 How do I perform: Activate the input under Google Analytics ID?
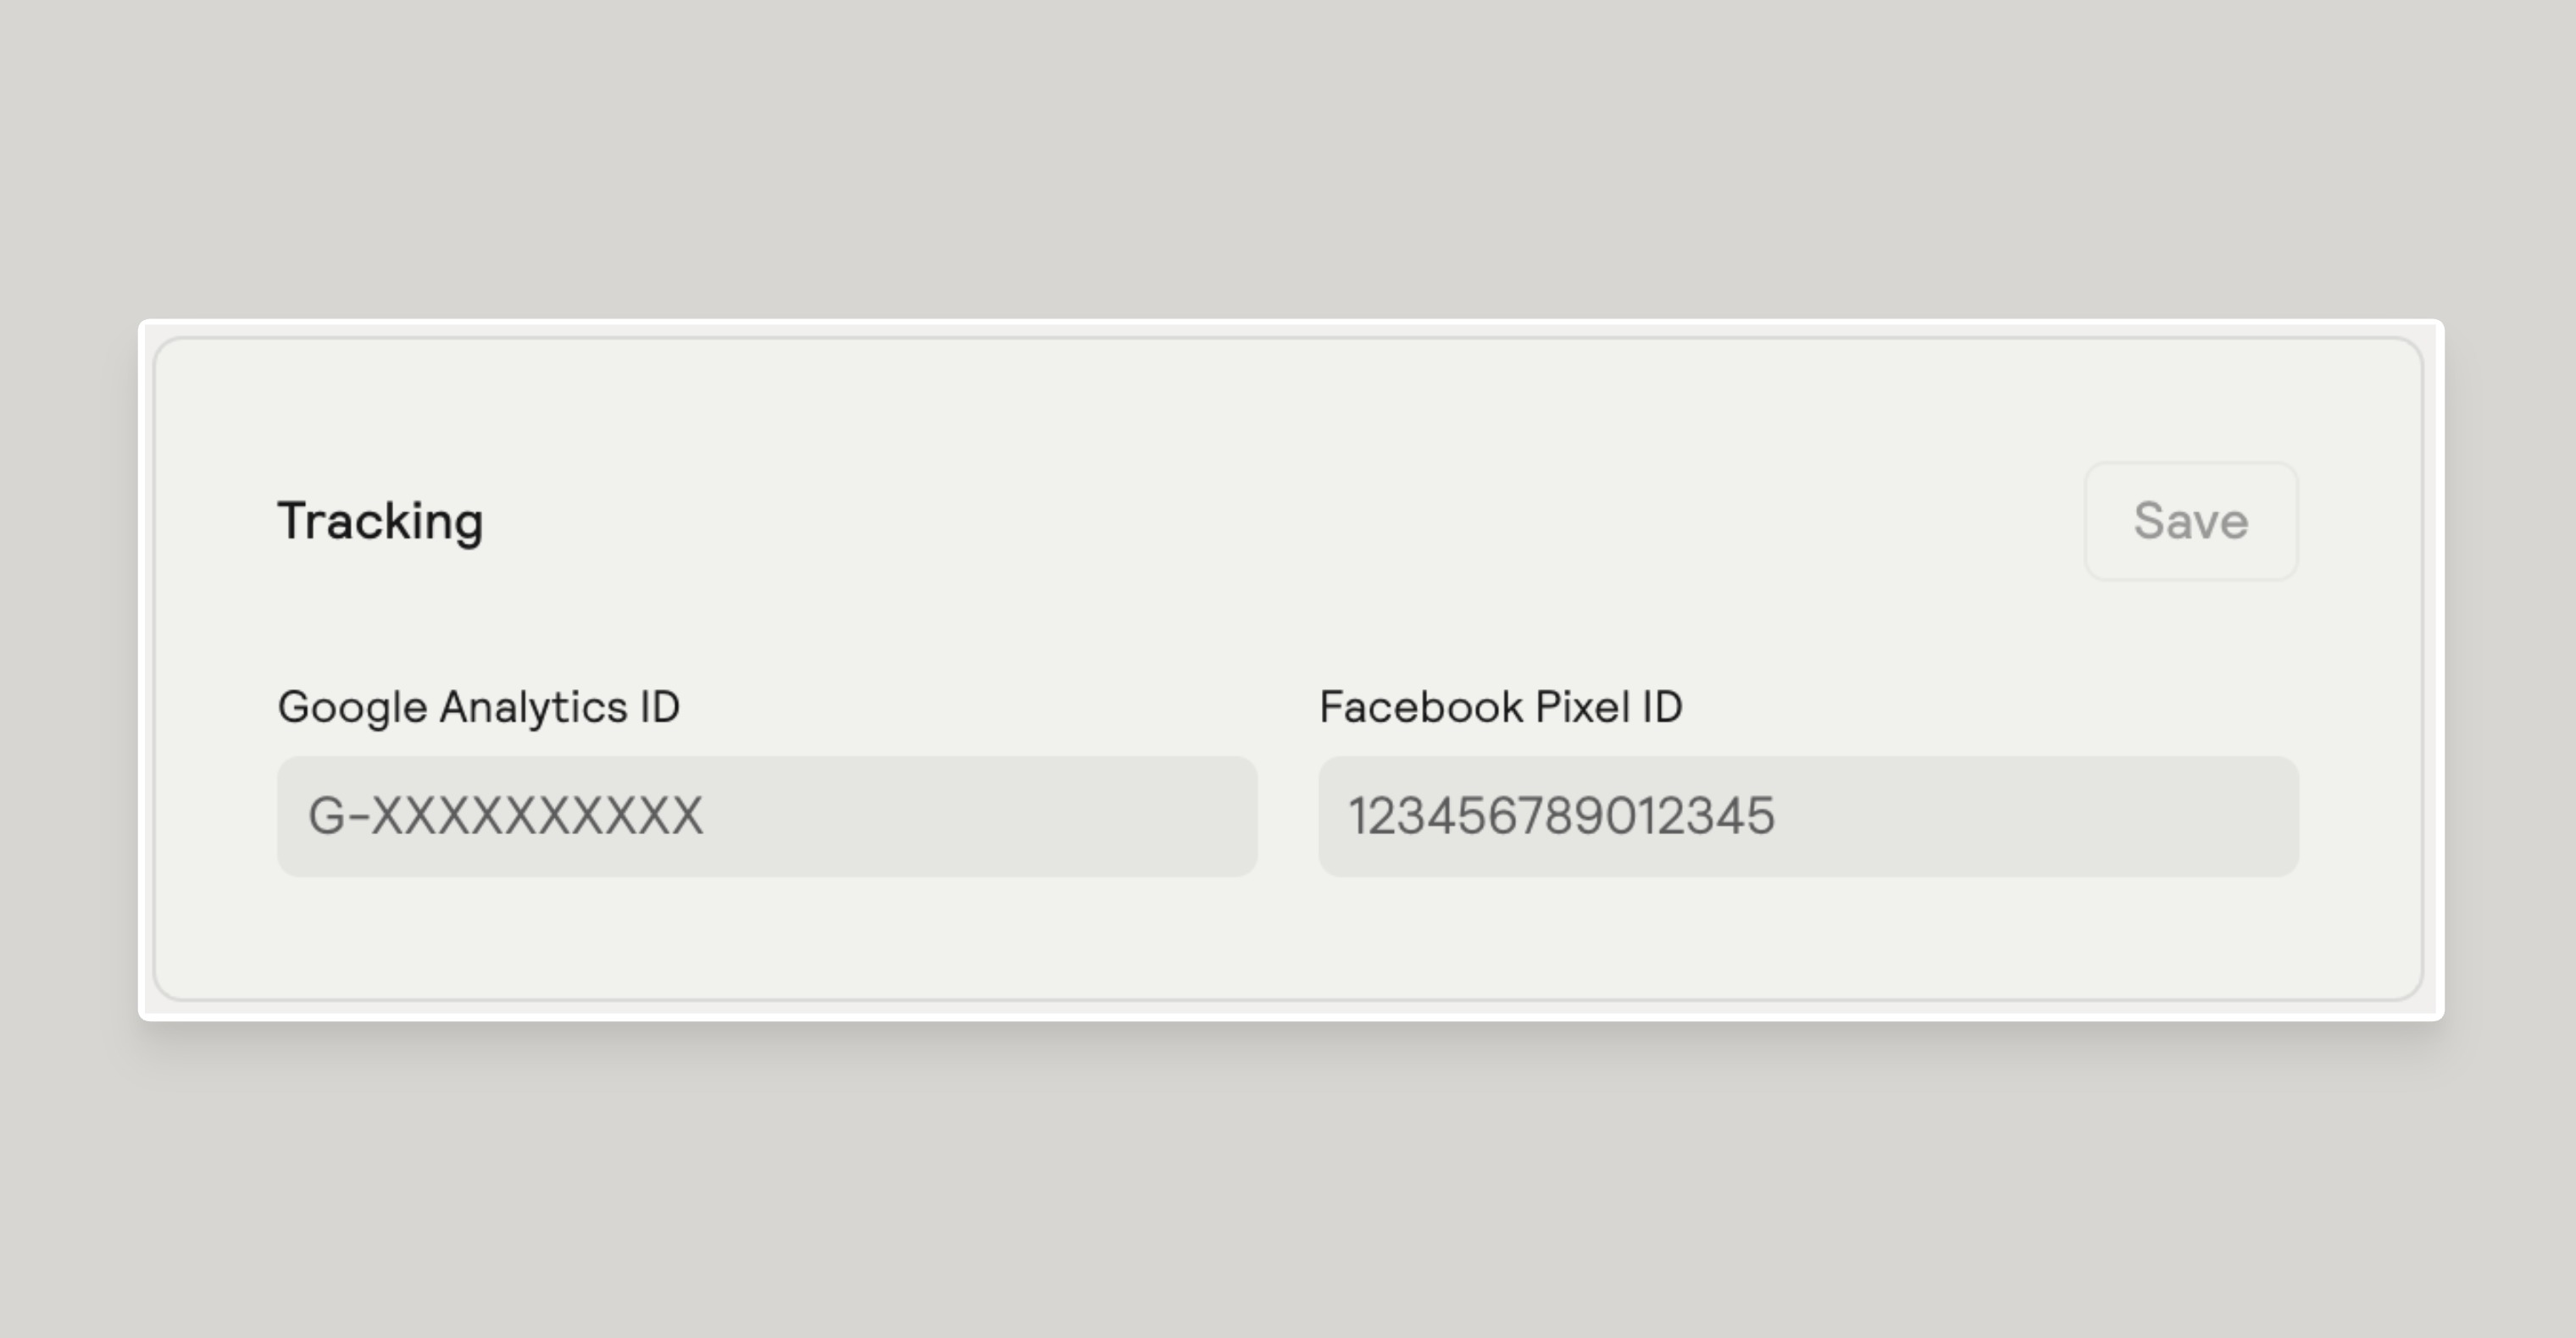767,816
